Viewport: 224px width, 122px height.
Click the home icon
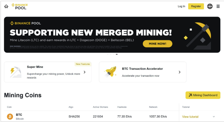point(6,6)
